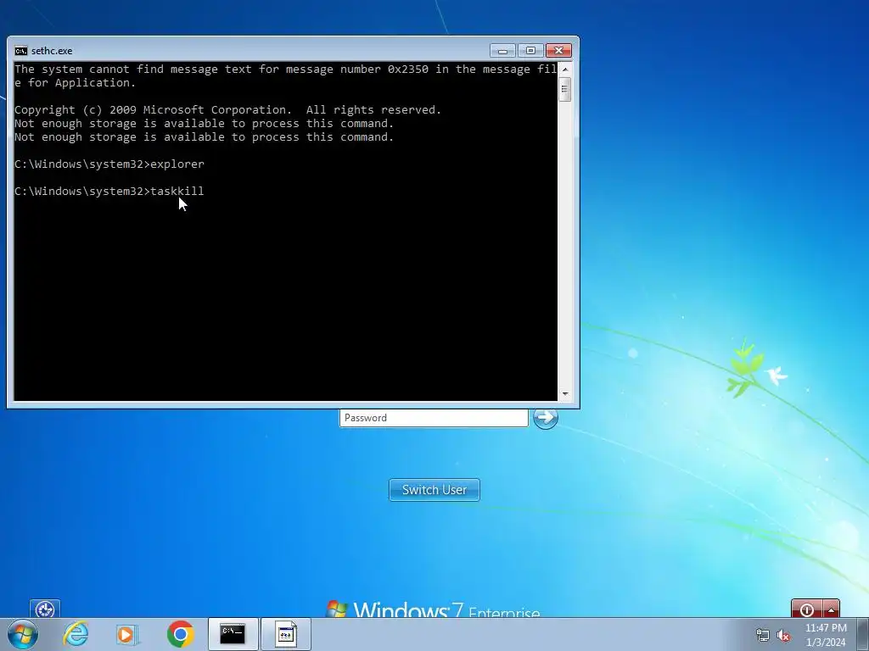Open Windows Media Player taskbar icon
Image resolution: width=869 pixels, height=651 pixels.
127,634
